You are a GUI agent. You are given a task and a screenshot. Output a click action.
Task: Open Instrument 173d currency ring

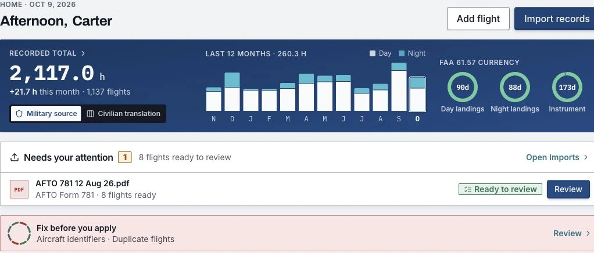pyautogui.click(x=567, y=88)
